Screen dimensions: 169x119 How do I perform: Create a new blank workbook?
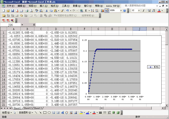click(x=4, y=11)
